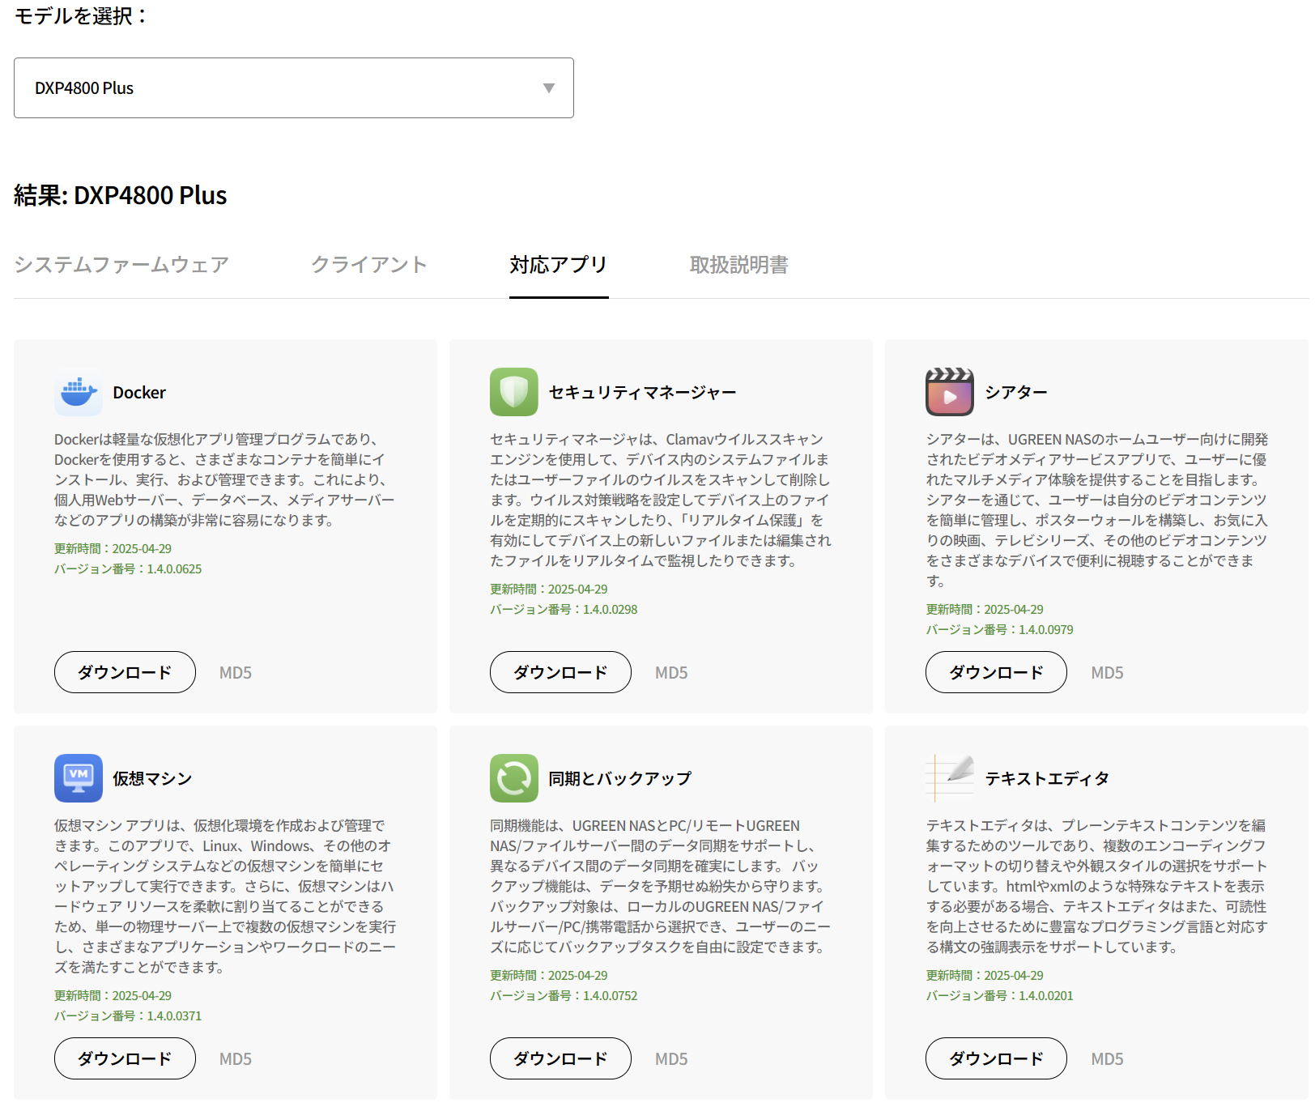Screen dimensions: 1315x1107
Task: Show MD5 for 仮想マシン
Action: [236, 1059]
